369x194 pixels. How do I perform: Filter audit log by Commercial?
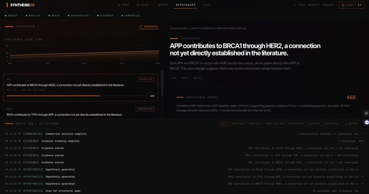[332, 124]
